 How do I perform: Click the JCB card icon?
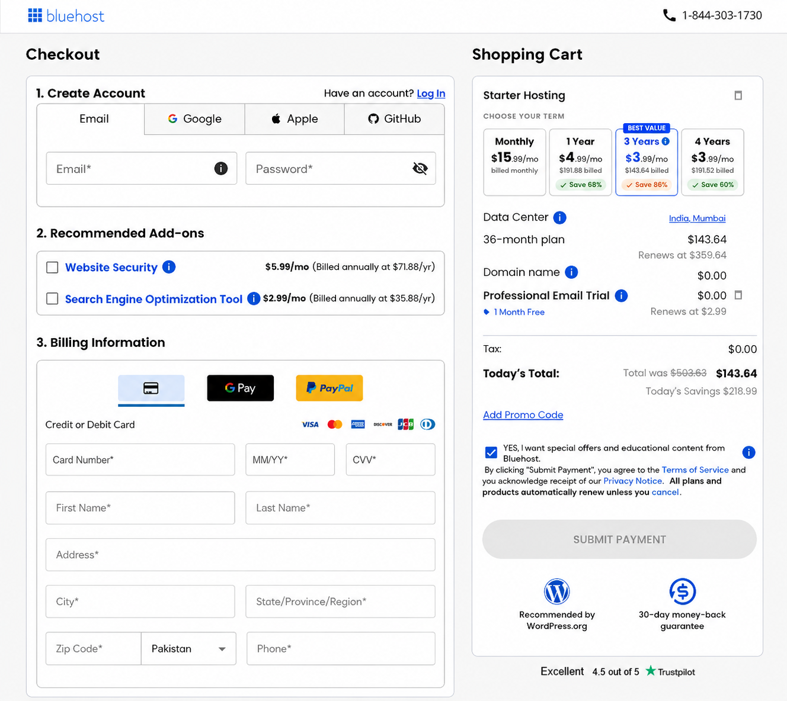pyautogui.click(x=405, y=425)
